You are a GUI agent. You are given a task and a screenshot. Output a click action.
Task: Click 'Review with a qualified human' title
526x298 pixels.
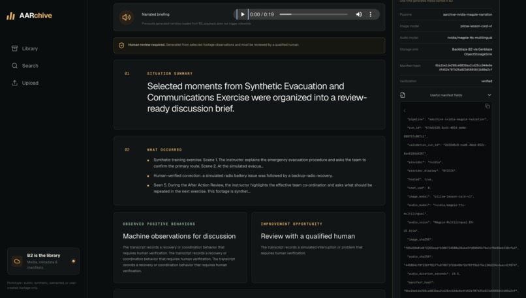click(307, 236)
